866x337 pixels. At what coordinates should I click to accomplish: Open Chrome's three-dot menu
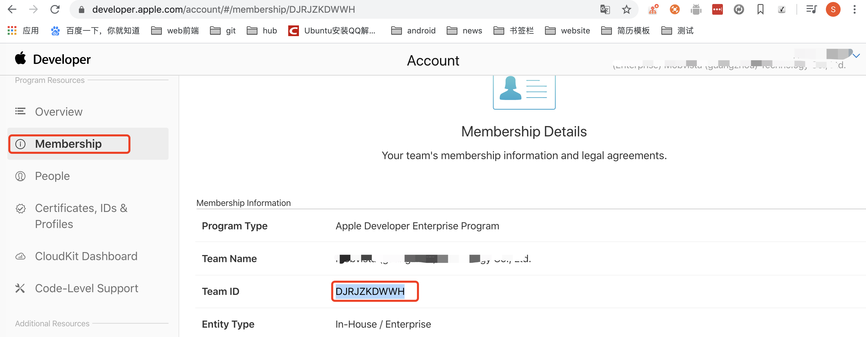tap(855, 9)
